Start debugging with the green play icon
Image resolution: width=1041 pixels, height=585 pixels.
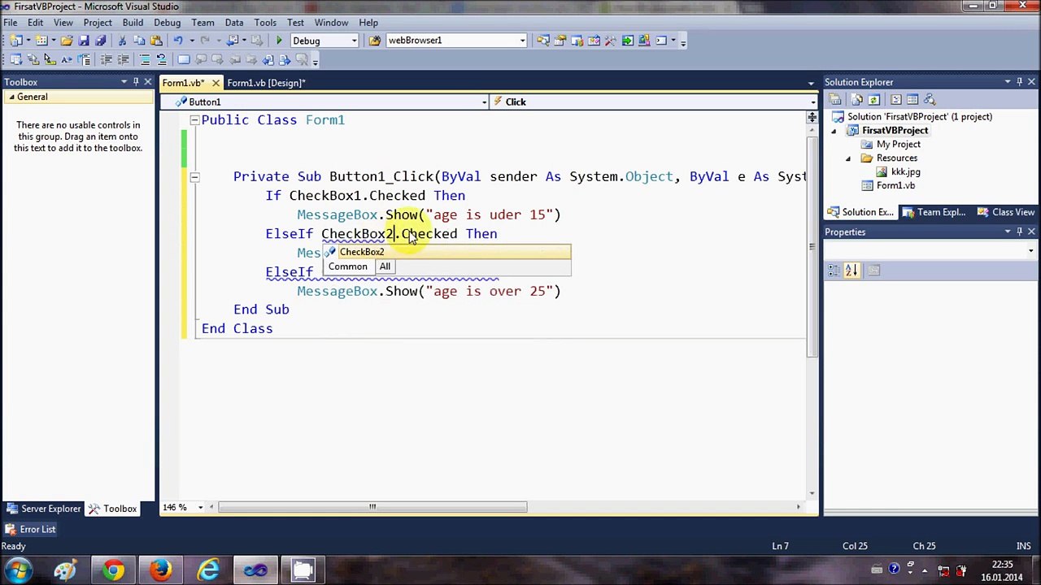coord(279,41)
